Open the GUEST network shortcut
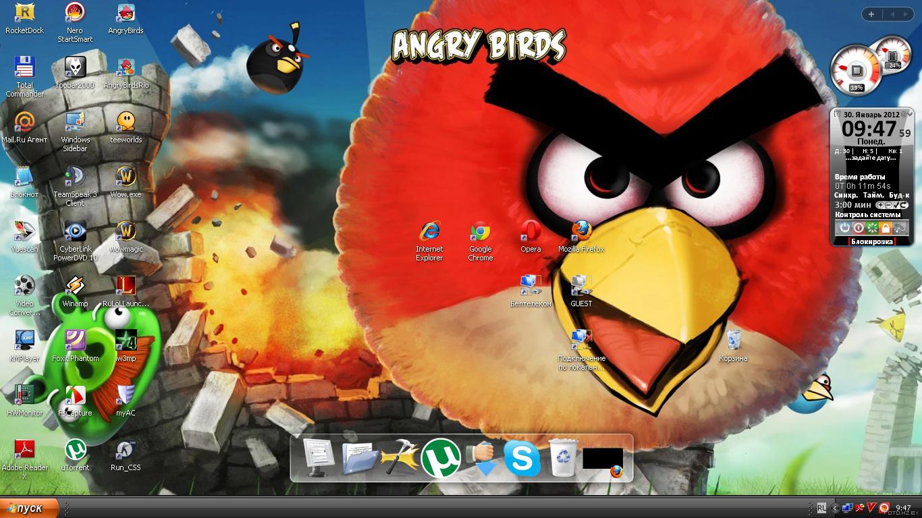Screen dimensions: 922x518 pyautogui.click(x=581, y=291)
